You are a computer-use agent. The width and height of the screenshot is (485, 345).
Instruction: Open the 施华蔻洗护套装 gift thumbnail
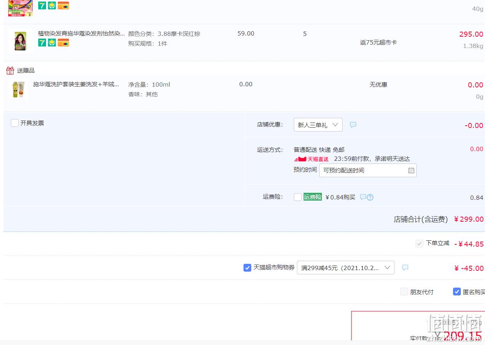point(18,90)
